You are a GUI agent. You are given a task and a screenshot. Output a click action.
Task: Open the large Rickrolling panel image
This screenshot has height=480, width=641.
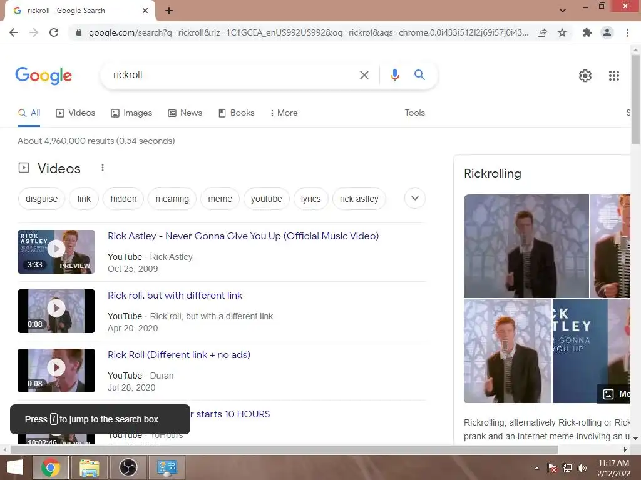(x=526, y=246)
